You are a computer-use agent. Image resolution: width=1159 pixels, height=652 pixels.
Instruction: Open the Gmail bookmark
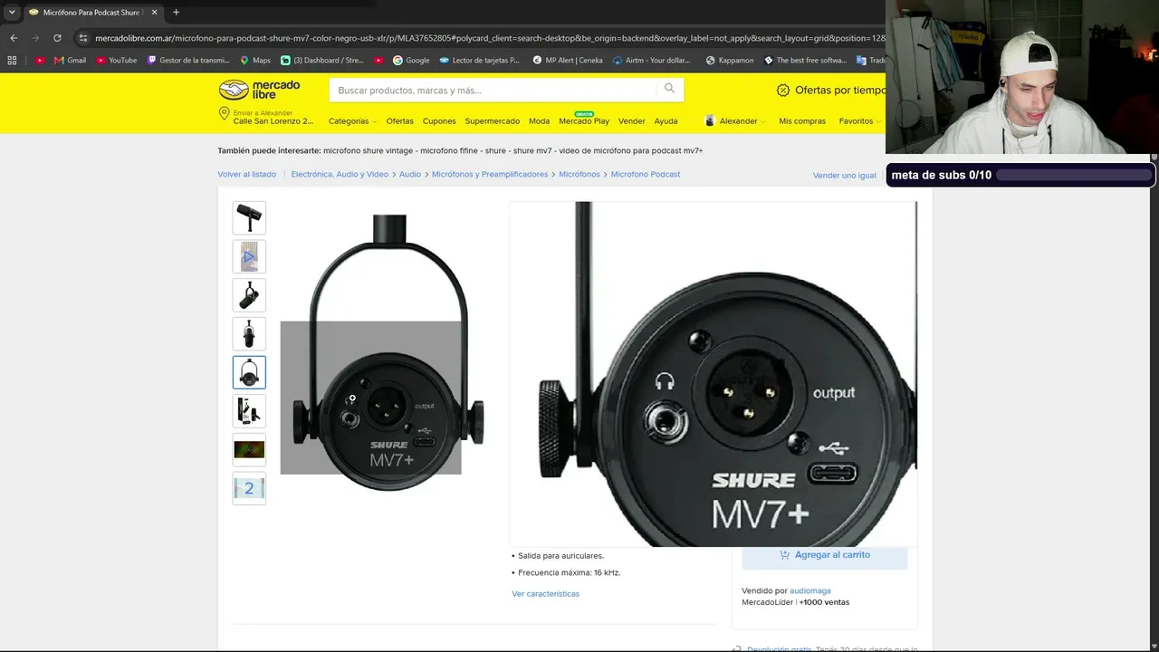[x=71, y=61]
